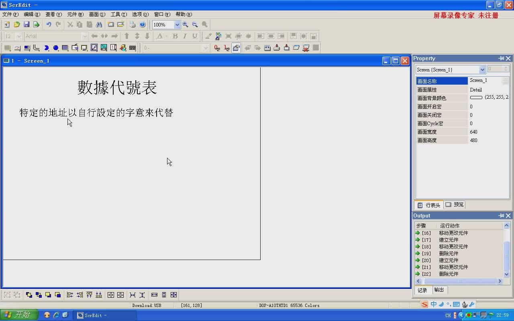
Task: Pin the Property panel
Action: pos(501,59)
